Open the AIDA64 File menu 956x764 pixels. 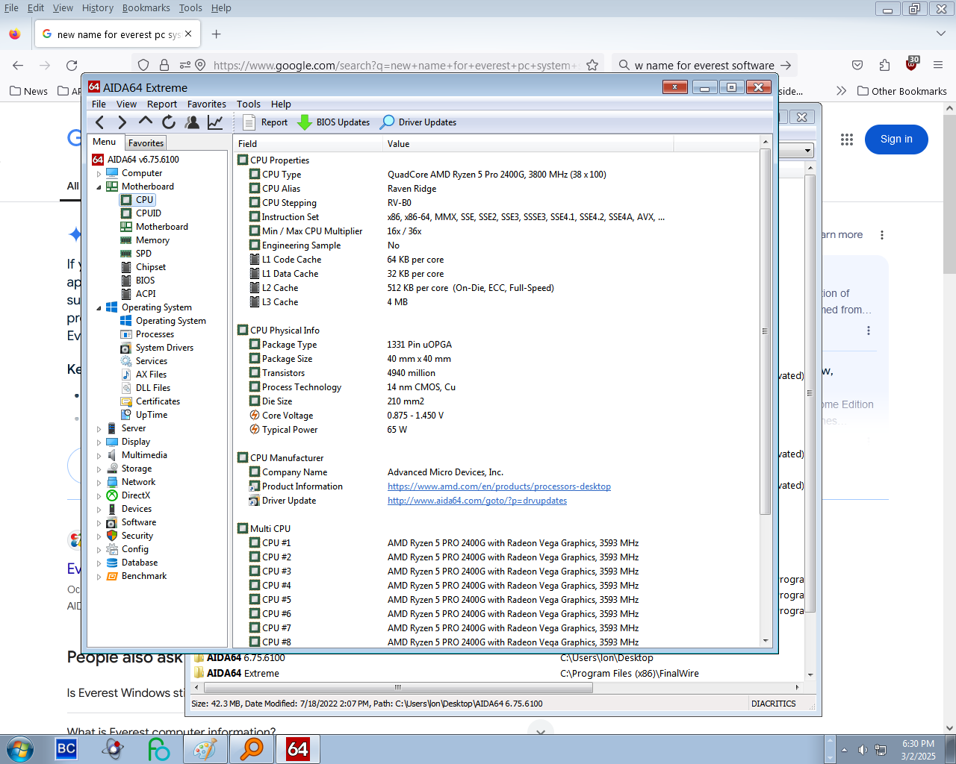coord(99,104)
